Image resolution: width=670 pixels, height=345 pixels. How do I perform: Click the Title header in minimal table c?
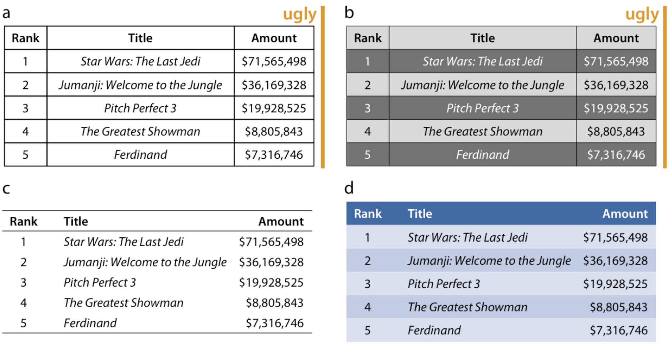pyautogui.click(x=76, y=221)
